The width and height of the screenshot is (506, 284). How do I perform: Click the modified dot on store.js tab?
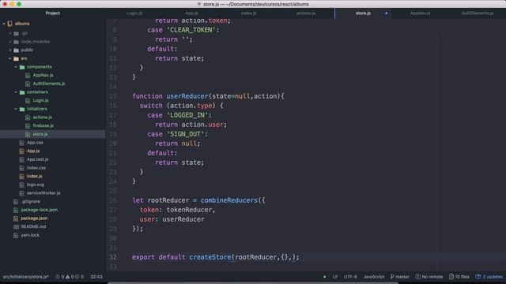coord(387,13)
